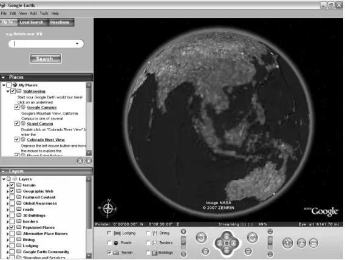
Task: Collapse the My Places tree node
Action: pyautogui.click(x=4, y=85)
